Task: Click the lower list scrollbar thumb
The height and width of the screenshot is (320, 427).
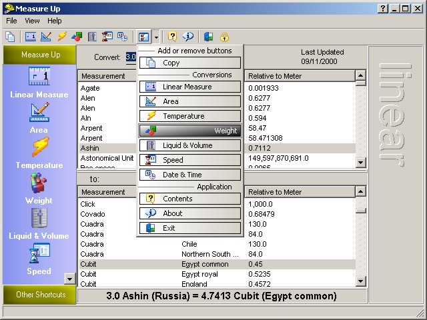Action: tap(360, 211)
